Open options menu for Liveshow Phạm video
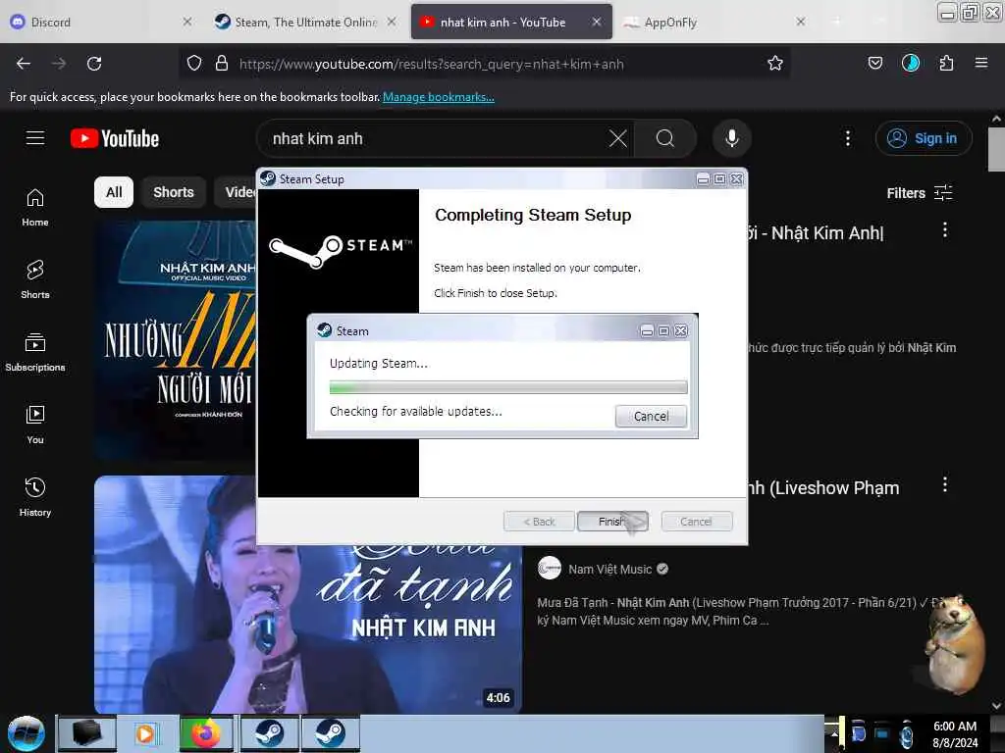 (944, 484)
